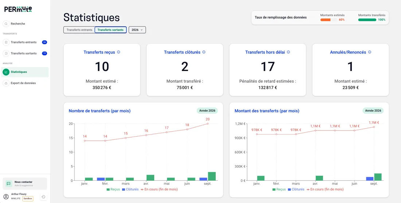Click the amount 350 276 € under Transferts reçus
Screen dimensions: 401x203
click(x=102, y=87)
